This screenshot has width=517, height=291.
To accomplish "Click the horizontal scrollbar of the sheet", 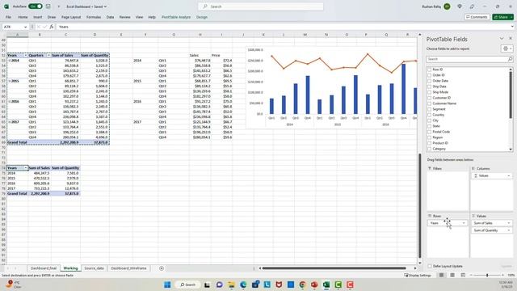I will click(x=334, y=268).
